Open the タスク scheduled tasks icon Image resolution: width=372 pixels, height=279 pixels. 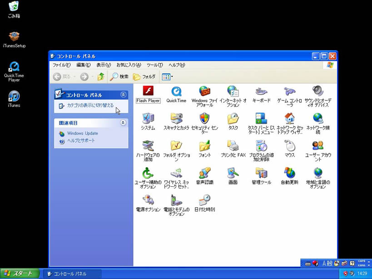tap(233, 121)
